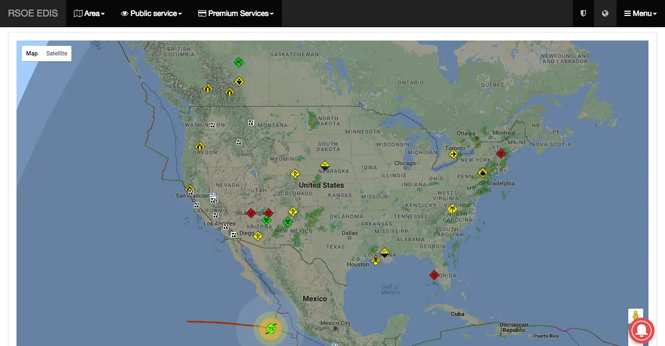This screenshot has width=665, height=346.
Task: Go to the RSOE EDIS home link
Action: 33,13
